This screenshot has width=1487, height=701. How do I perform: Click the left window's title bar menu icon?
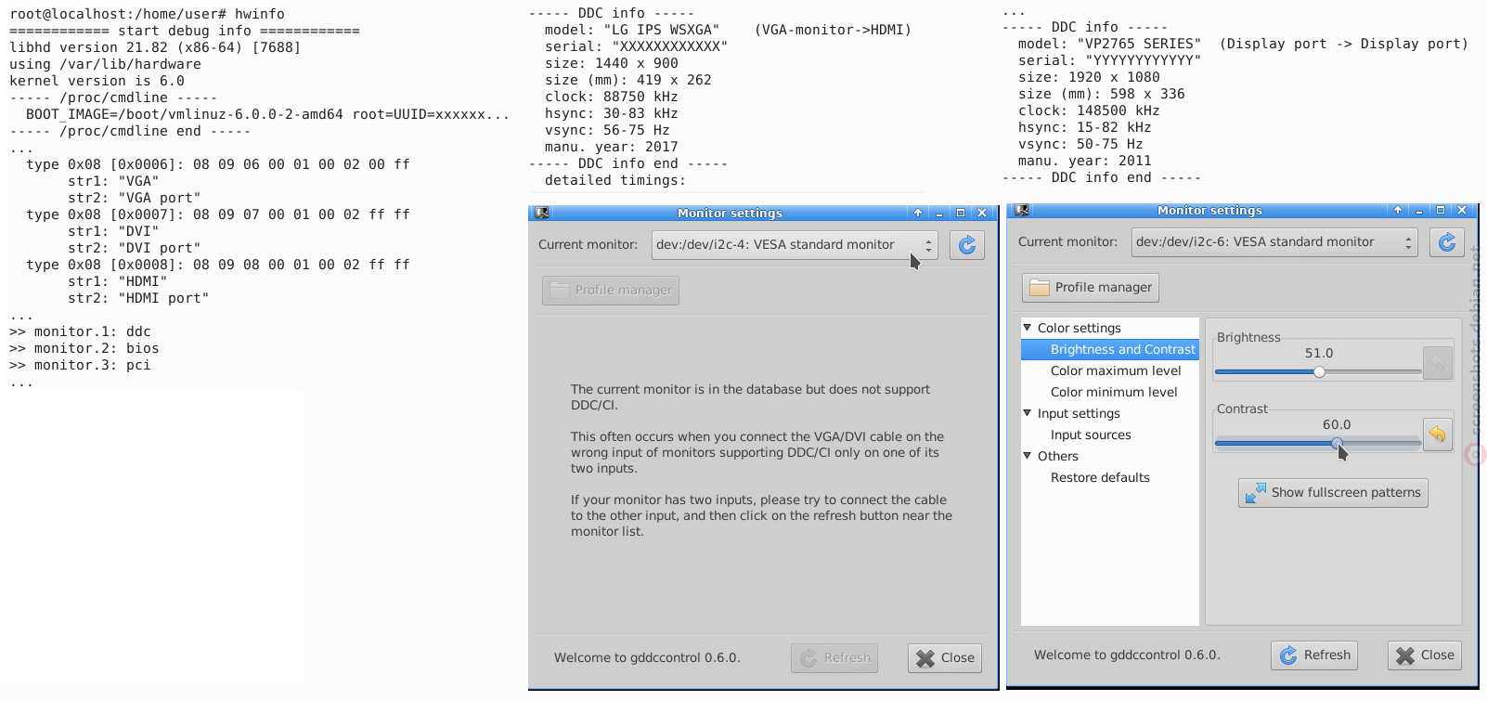(542, 213)
